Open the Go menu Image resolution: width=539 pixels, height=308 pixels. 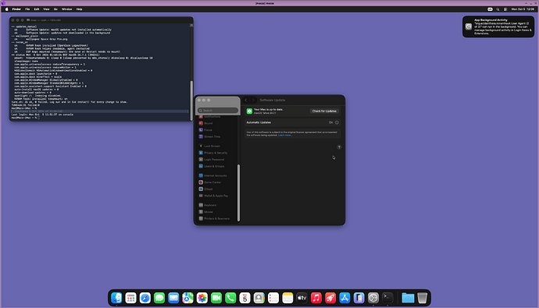coord(55,9)
